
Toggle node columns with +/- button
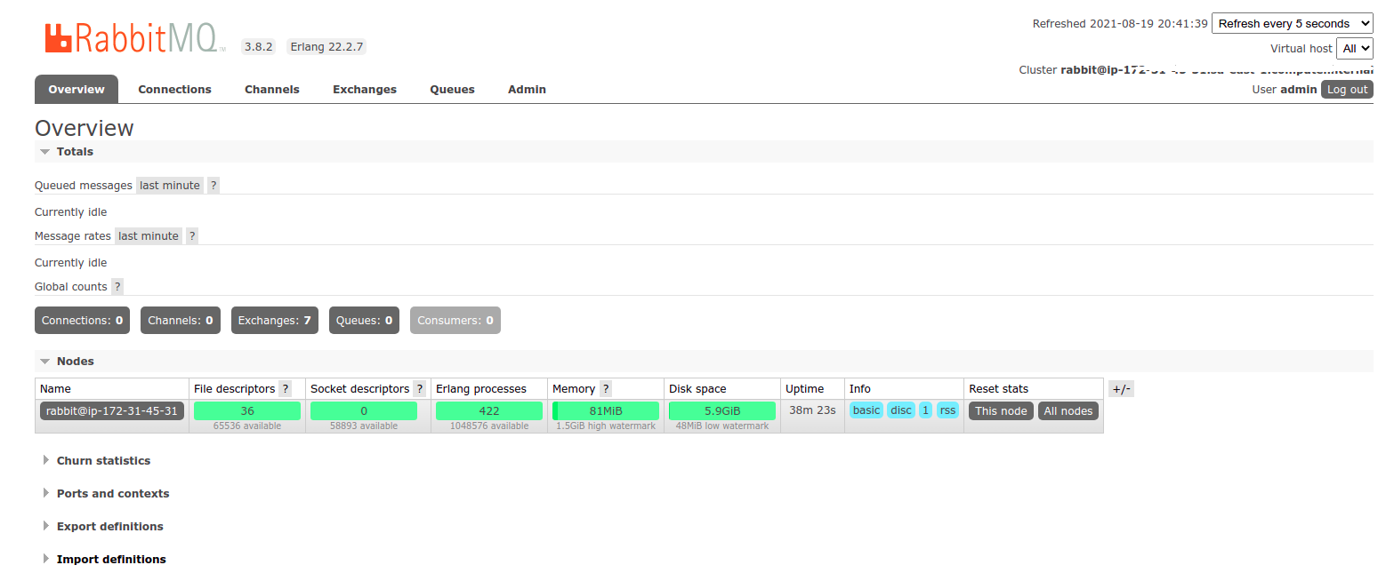1121,389
